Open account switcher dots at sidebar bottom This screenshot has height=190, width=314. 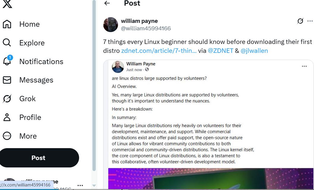coord(80,185)
